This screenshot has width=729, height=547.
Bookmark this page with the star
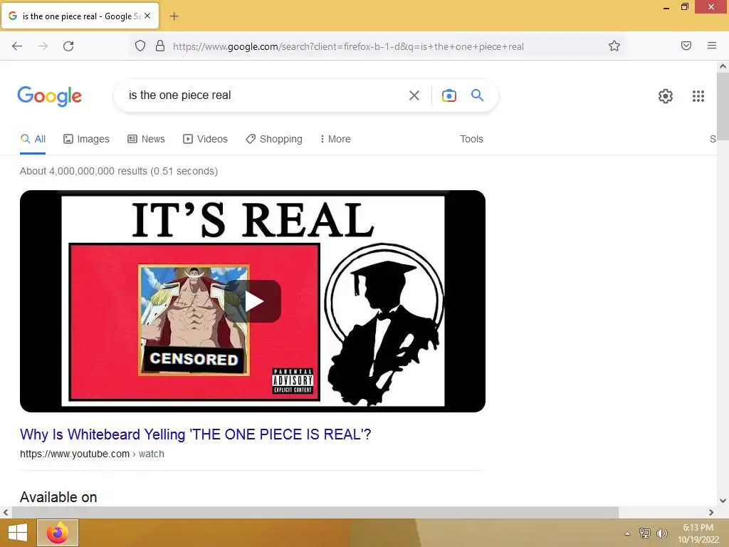[614, 46]
